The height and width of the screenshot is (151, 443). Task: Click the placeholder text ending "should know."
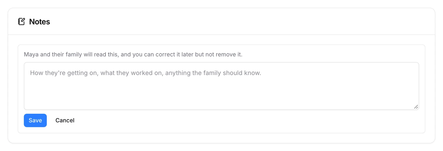click(145, 73)
